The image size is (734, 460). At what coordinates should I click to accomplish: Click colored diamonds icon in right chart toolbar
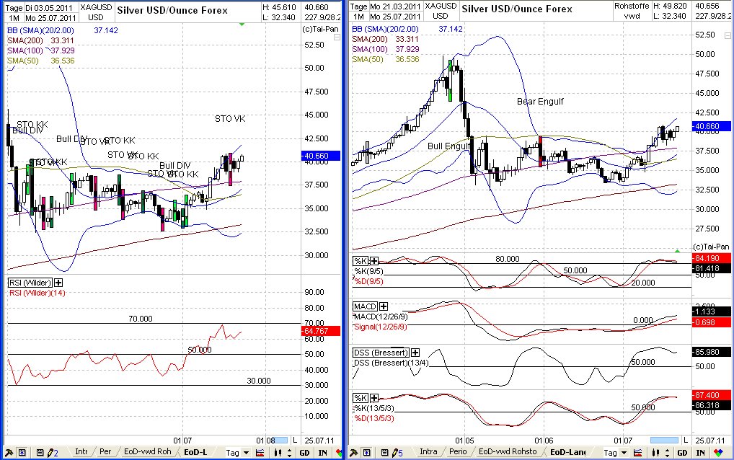click(x=717, y=453)
